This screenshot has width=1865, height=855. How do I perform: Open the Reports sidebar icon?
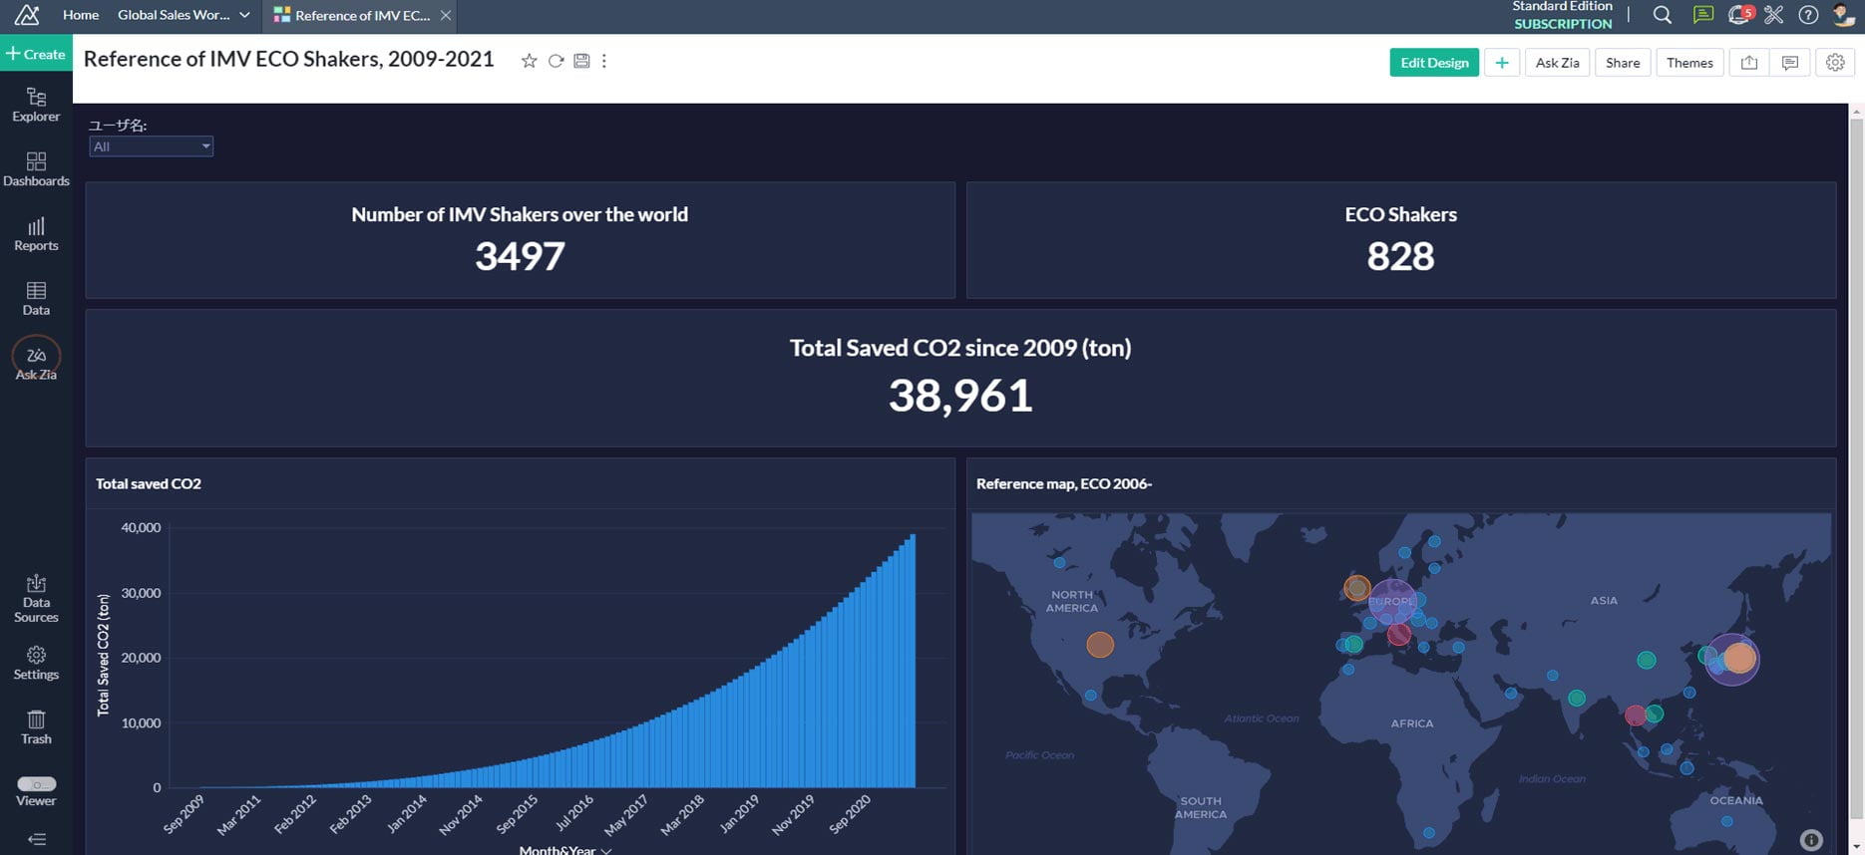tap(36, 234)
